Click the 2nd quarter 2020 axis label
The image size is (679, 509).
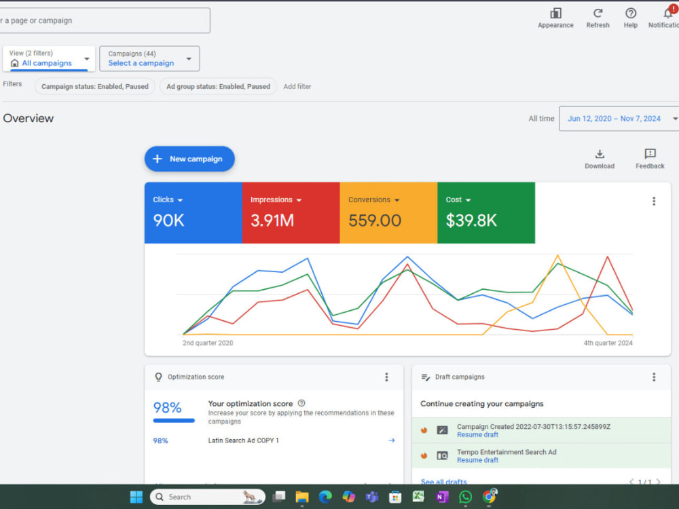tap(207, 343)
